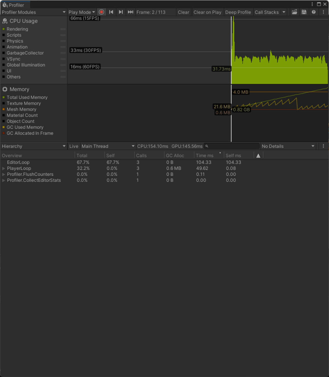Open the Hierarchy view dropdown
Screen dimensions: 329x377
[x=33, y=146]
